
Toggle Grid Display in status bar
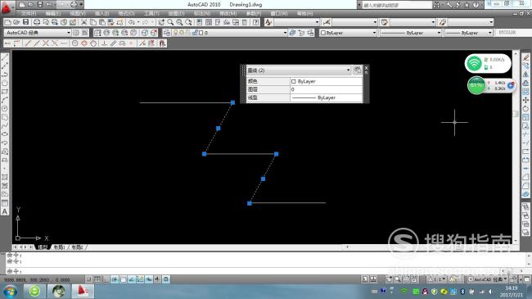[97, 279]
